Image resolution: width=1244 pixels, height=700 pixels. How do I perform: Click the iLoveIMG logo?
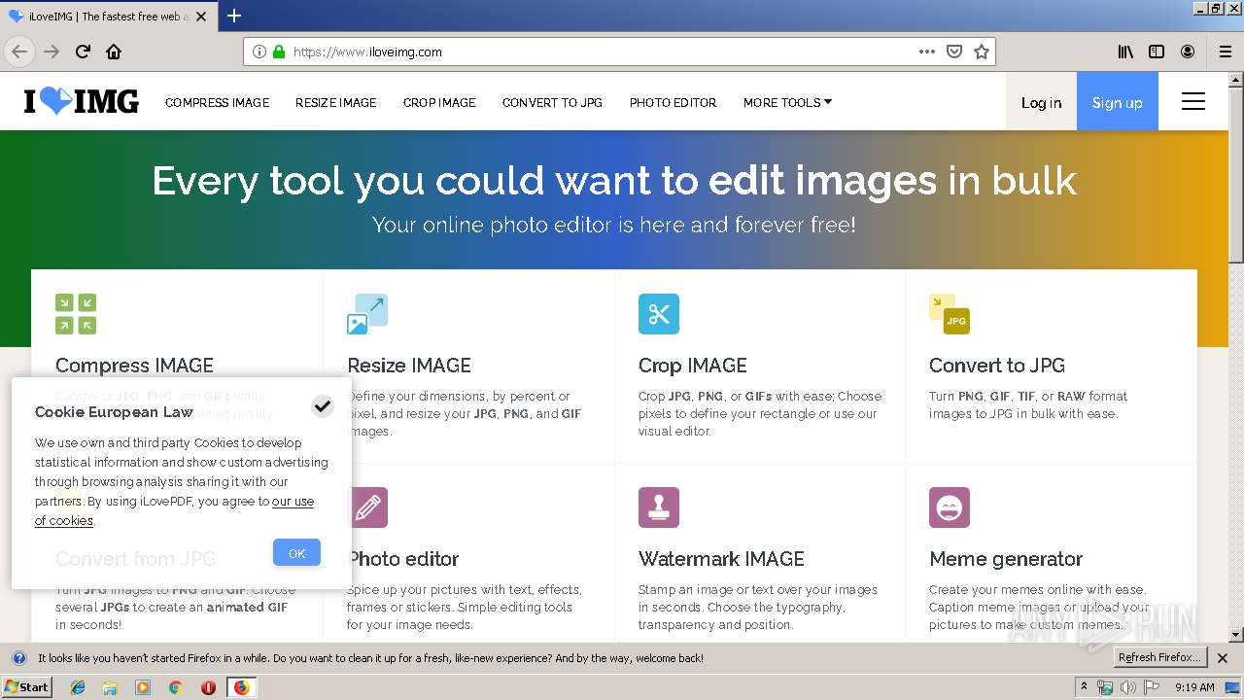82,101
